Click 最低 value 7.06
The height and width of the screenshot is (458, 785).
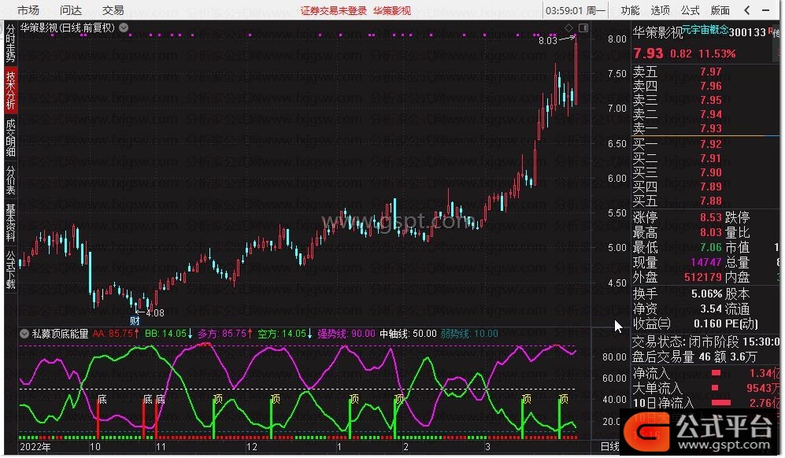pyautogui.click(x=710, y=247)
